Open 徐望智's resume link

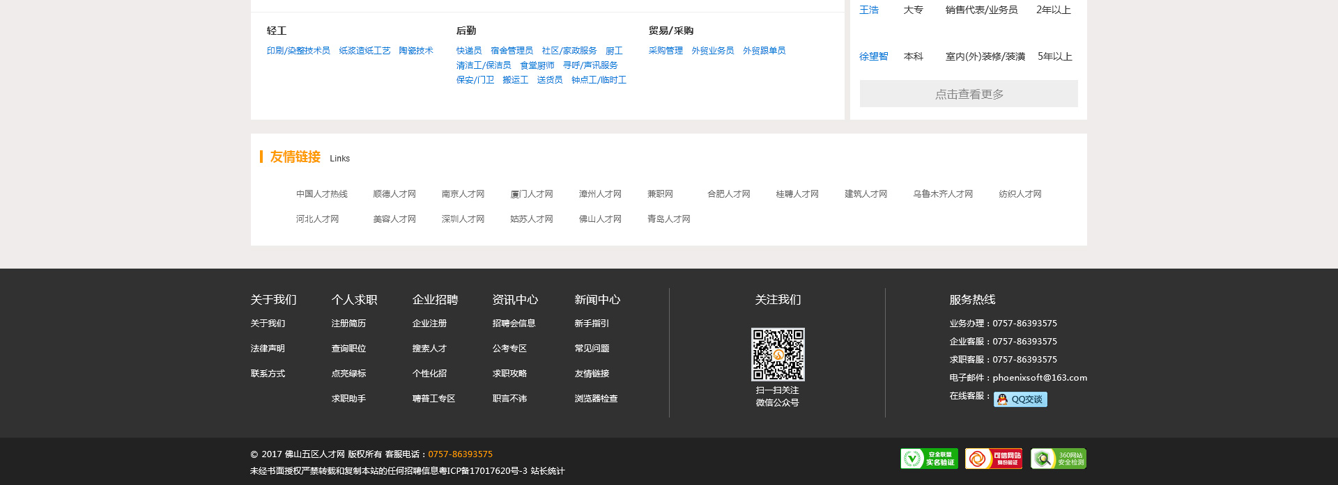873,56
